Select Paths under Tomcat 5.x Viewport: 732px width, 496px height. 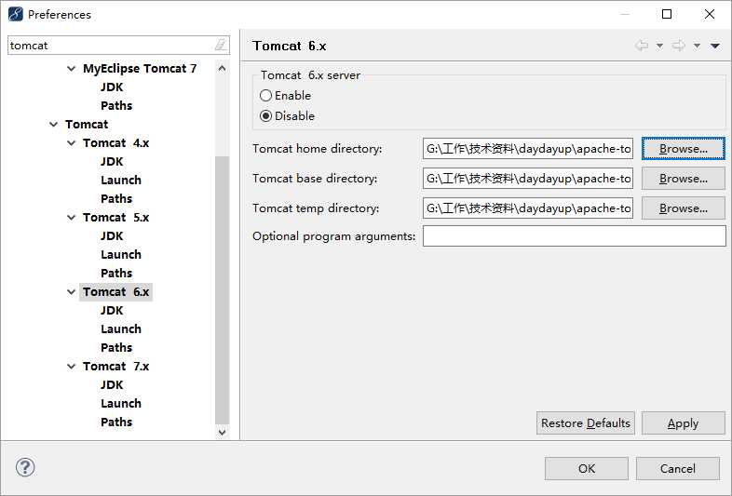116,274
